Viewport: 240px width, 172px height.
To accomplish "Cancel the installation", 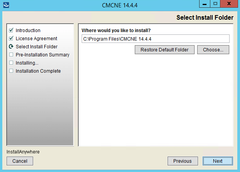I will point(20,161).
